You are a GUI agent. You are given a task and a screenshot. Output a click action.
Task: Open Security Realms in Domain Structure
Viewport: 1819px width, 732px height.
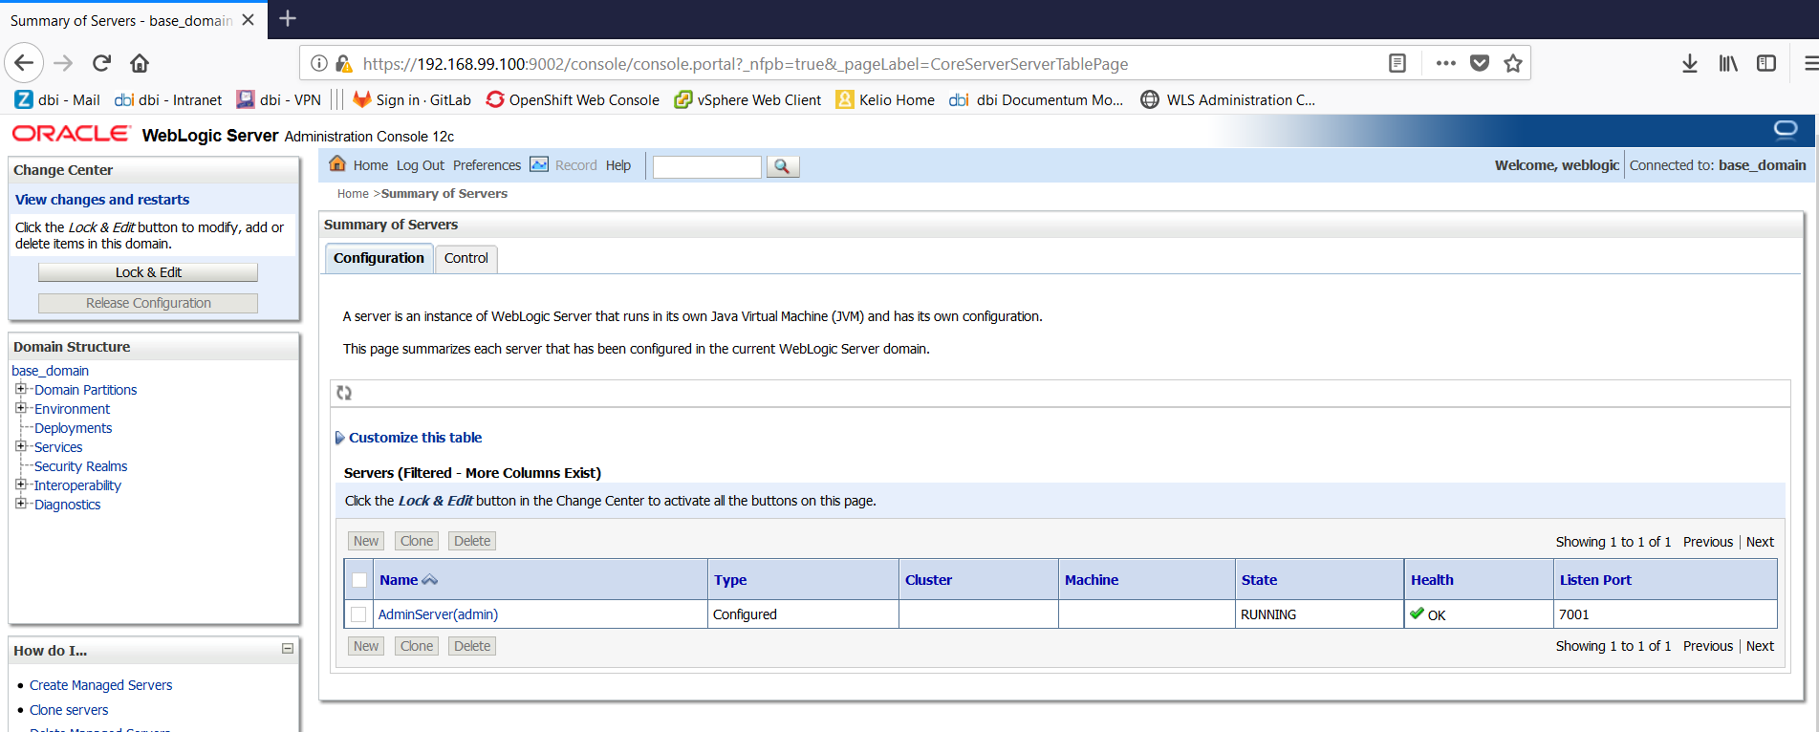[x=80, y=466]
